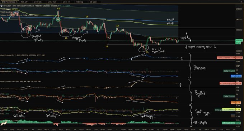Open the L+HM 1H tab

(66, 2)
